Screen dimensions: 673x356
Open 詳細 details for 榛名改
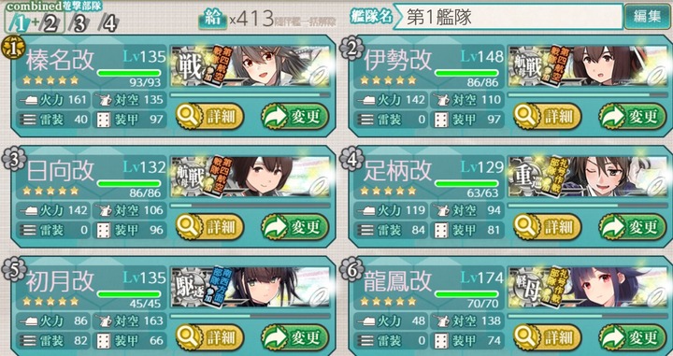pyautogui.click(x=210, y=116)
